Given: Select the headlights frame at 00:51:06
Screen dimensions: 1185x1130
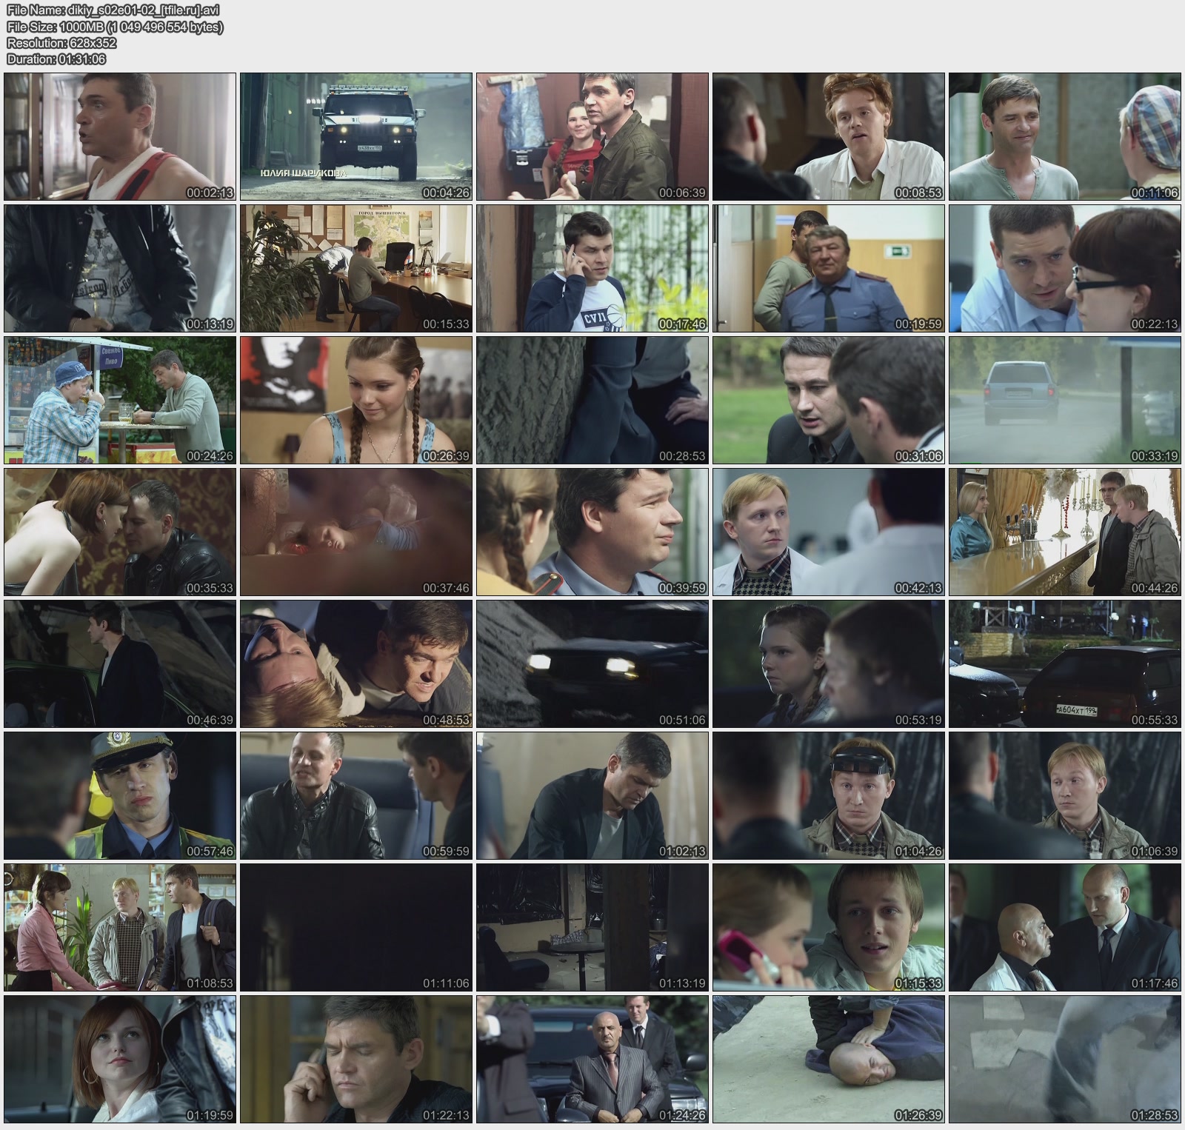Looking at the screenshot, I should tap(592, 663).
